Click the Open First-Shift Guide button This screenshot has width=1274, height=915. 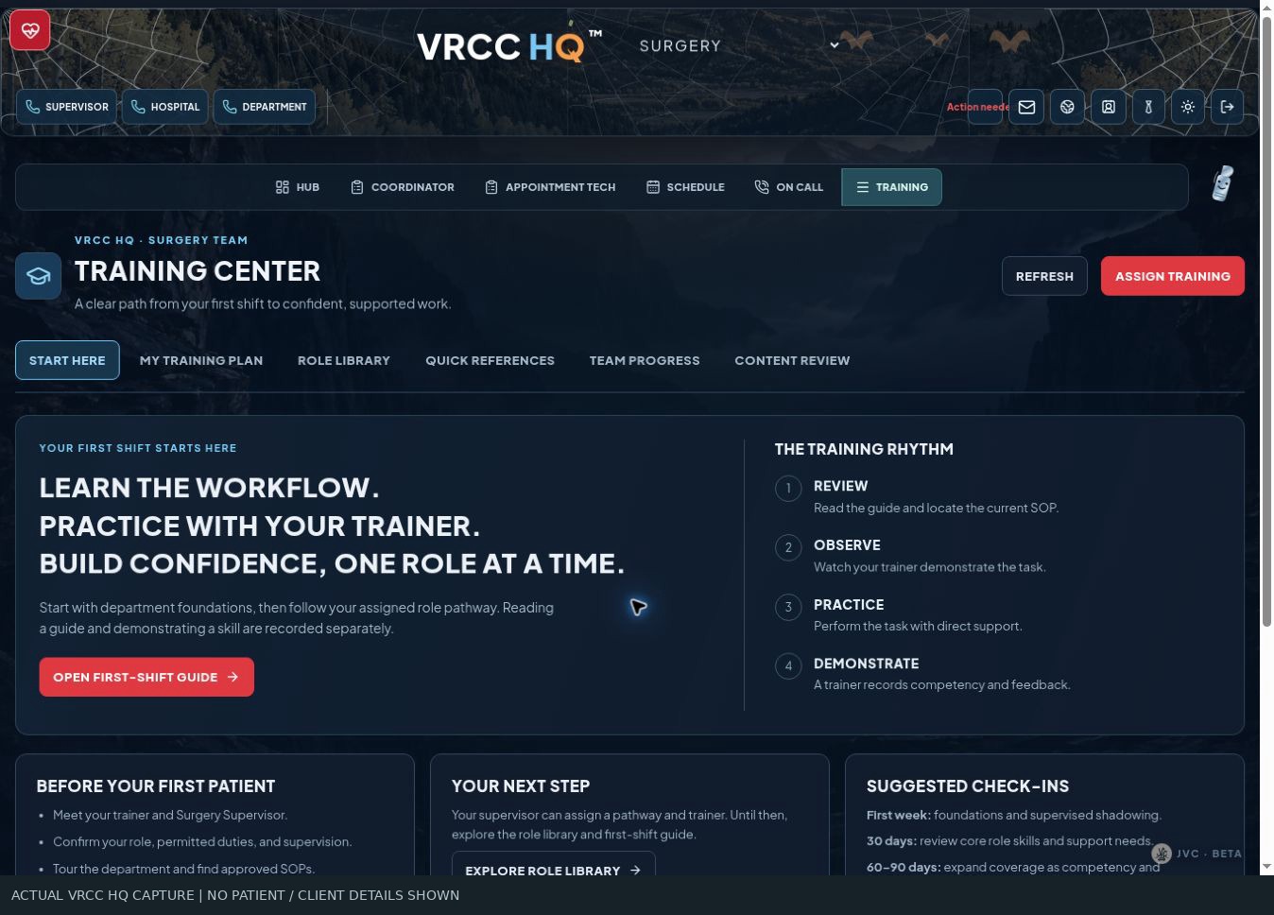tap(146, 677)
